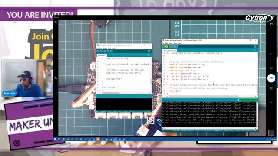Click Save sketch icon in HelloWorld window
278x156 pixels.
[x=111, y=51]
